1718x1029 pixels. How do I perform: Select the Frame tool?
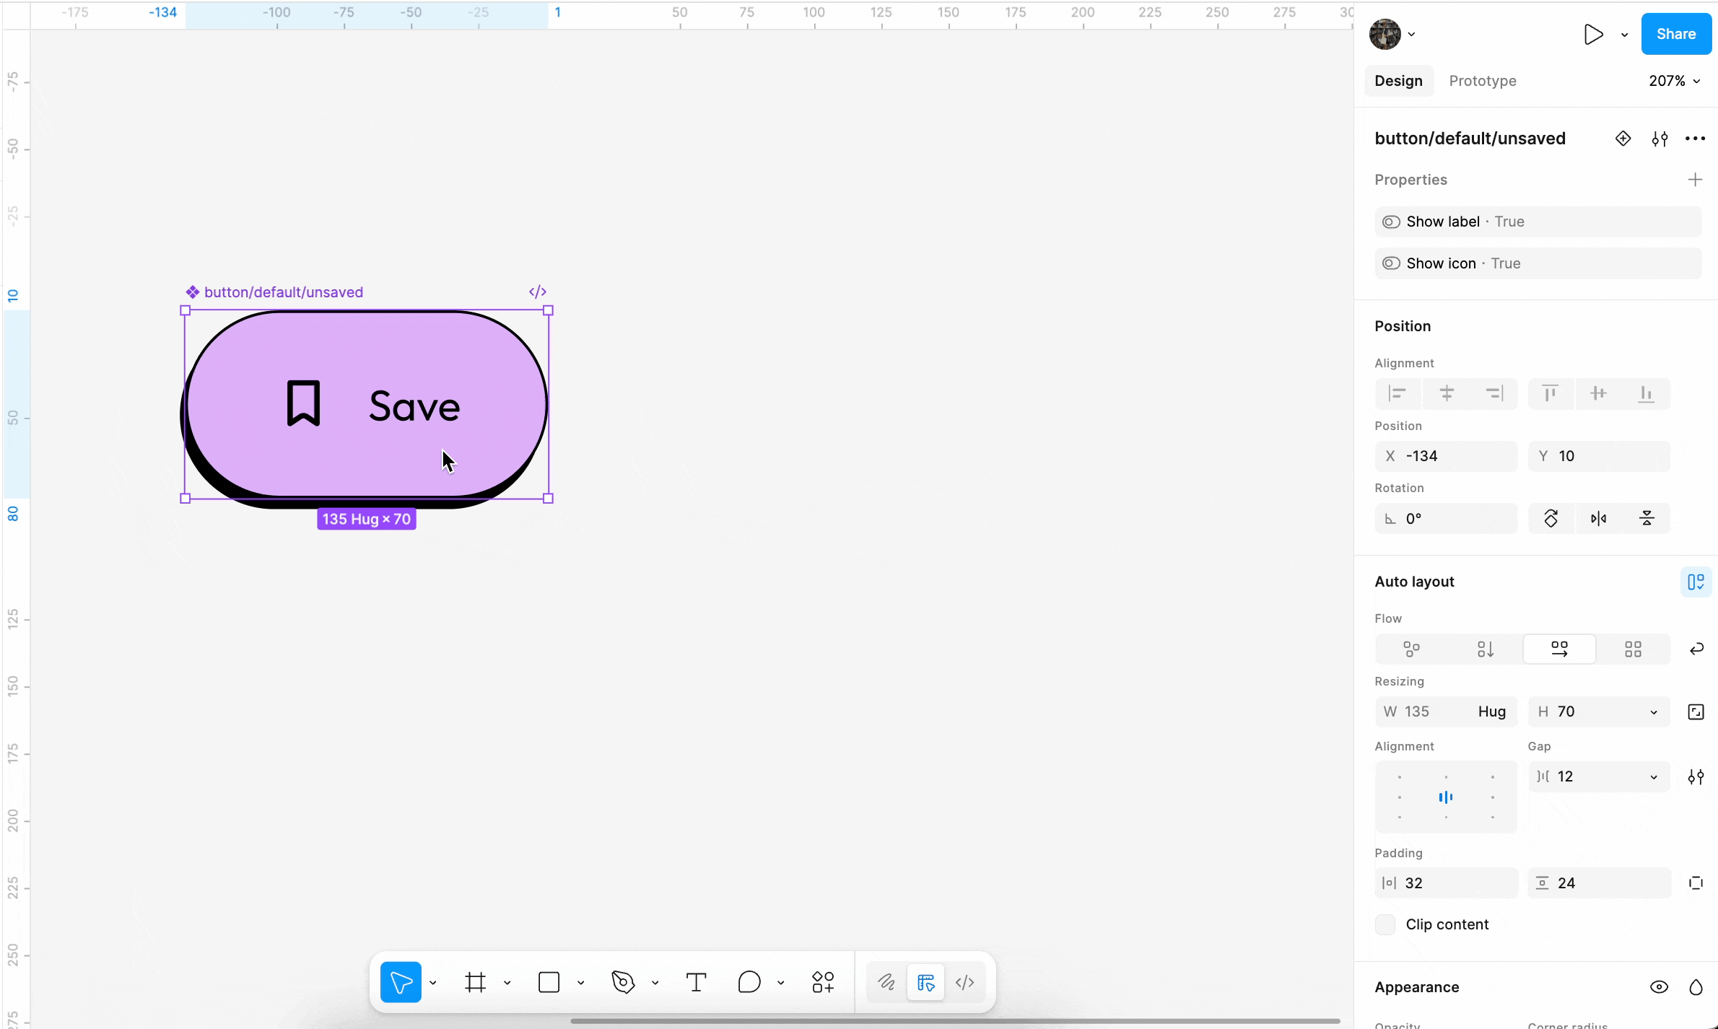475,982
